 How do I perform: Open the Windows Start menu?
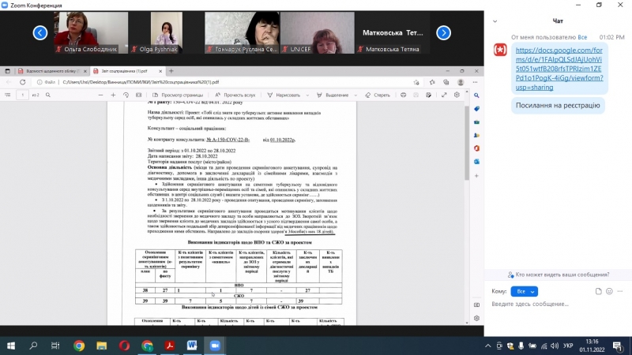tap(11, 346)
